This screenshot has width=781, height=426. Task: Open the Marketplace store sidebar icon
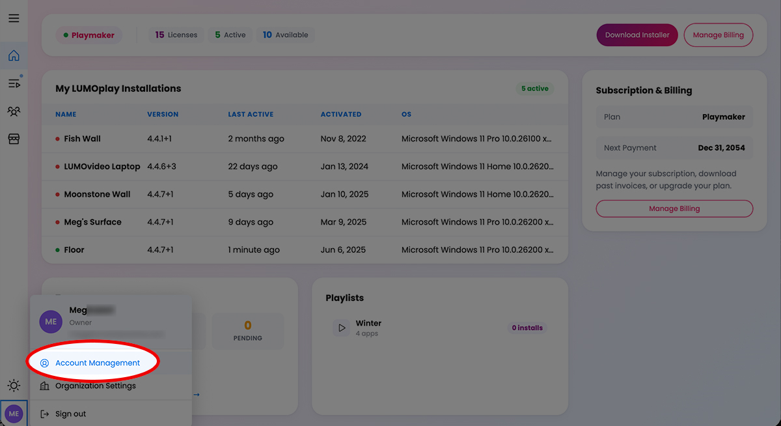[14, 139]
